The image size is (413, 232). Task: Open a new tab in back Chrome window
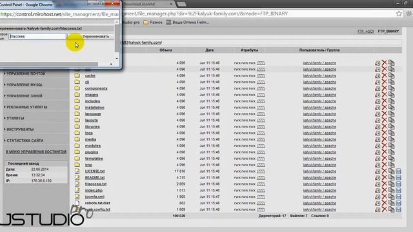pyautogui.click(x=182, y=5)
